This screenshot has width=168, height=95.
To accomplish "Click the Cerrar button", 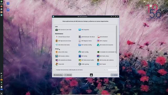I will [x=114, y=75].
